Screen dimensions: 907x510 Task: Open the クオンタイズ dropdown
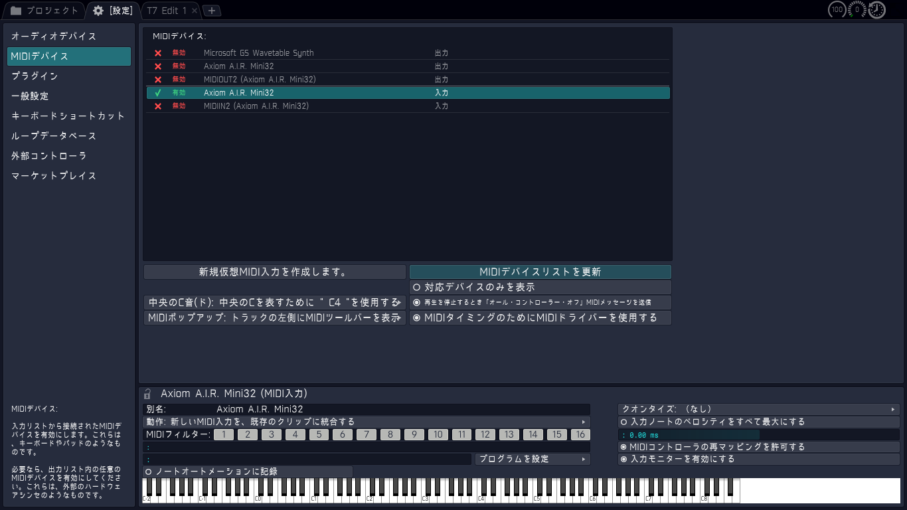[x=759, y=410]
